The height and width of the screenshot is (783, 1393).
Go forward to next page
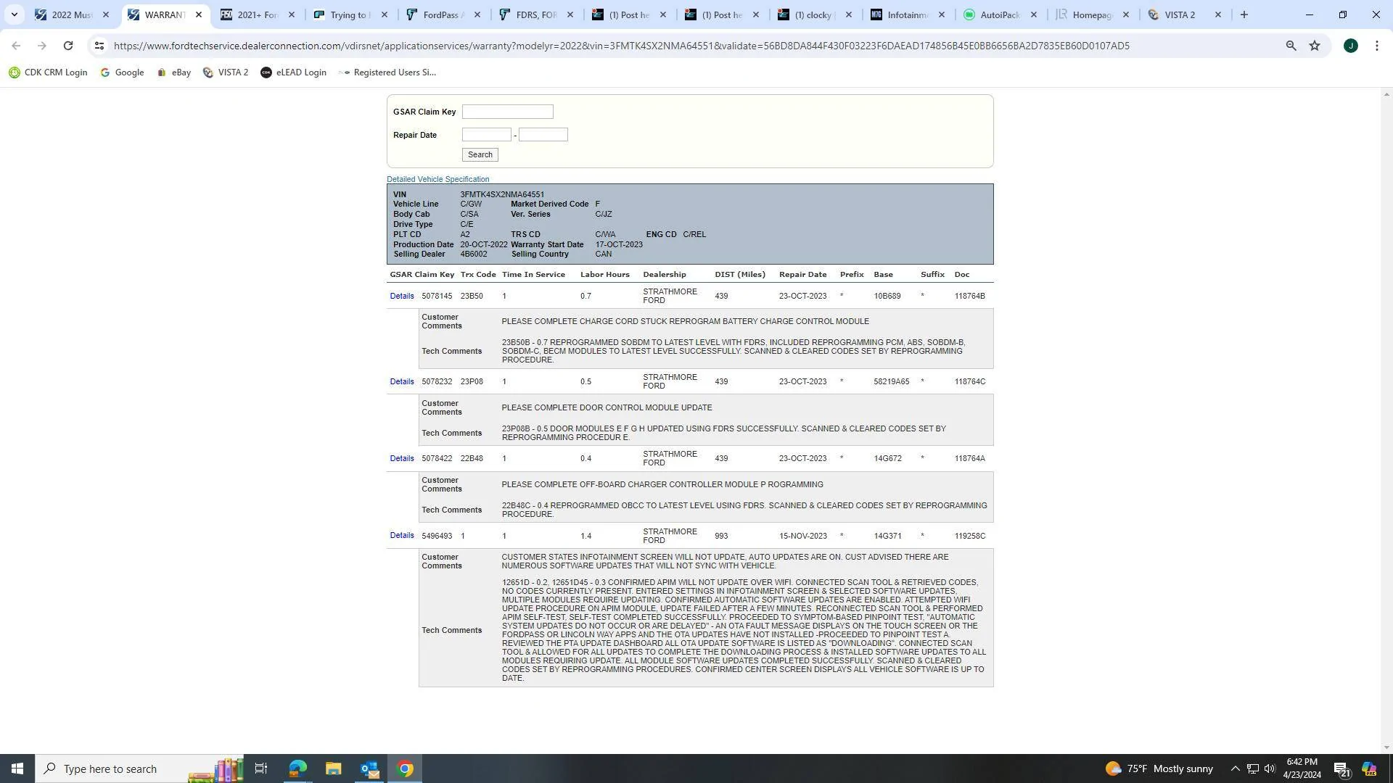click(x=42, y=46)
